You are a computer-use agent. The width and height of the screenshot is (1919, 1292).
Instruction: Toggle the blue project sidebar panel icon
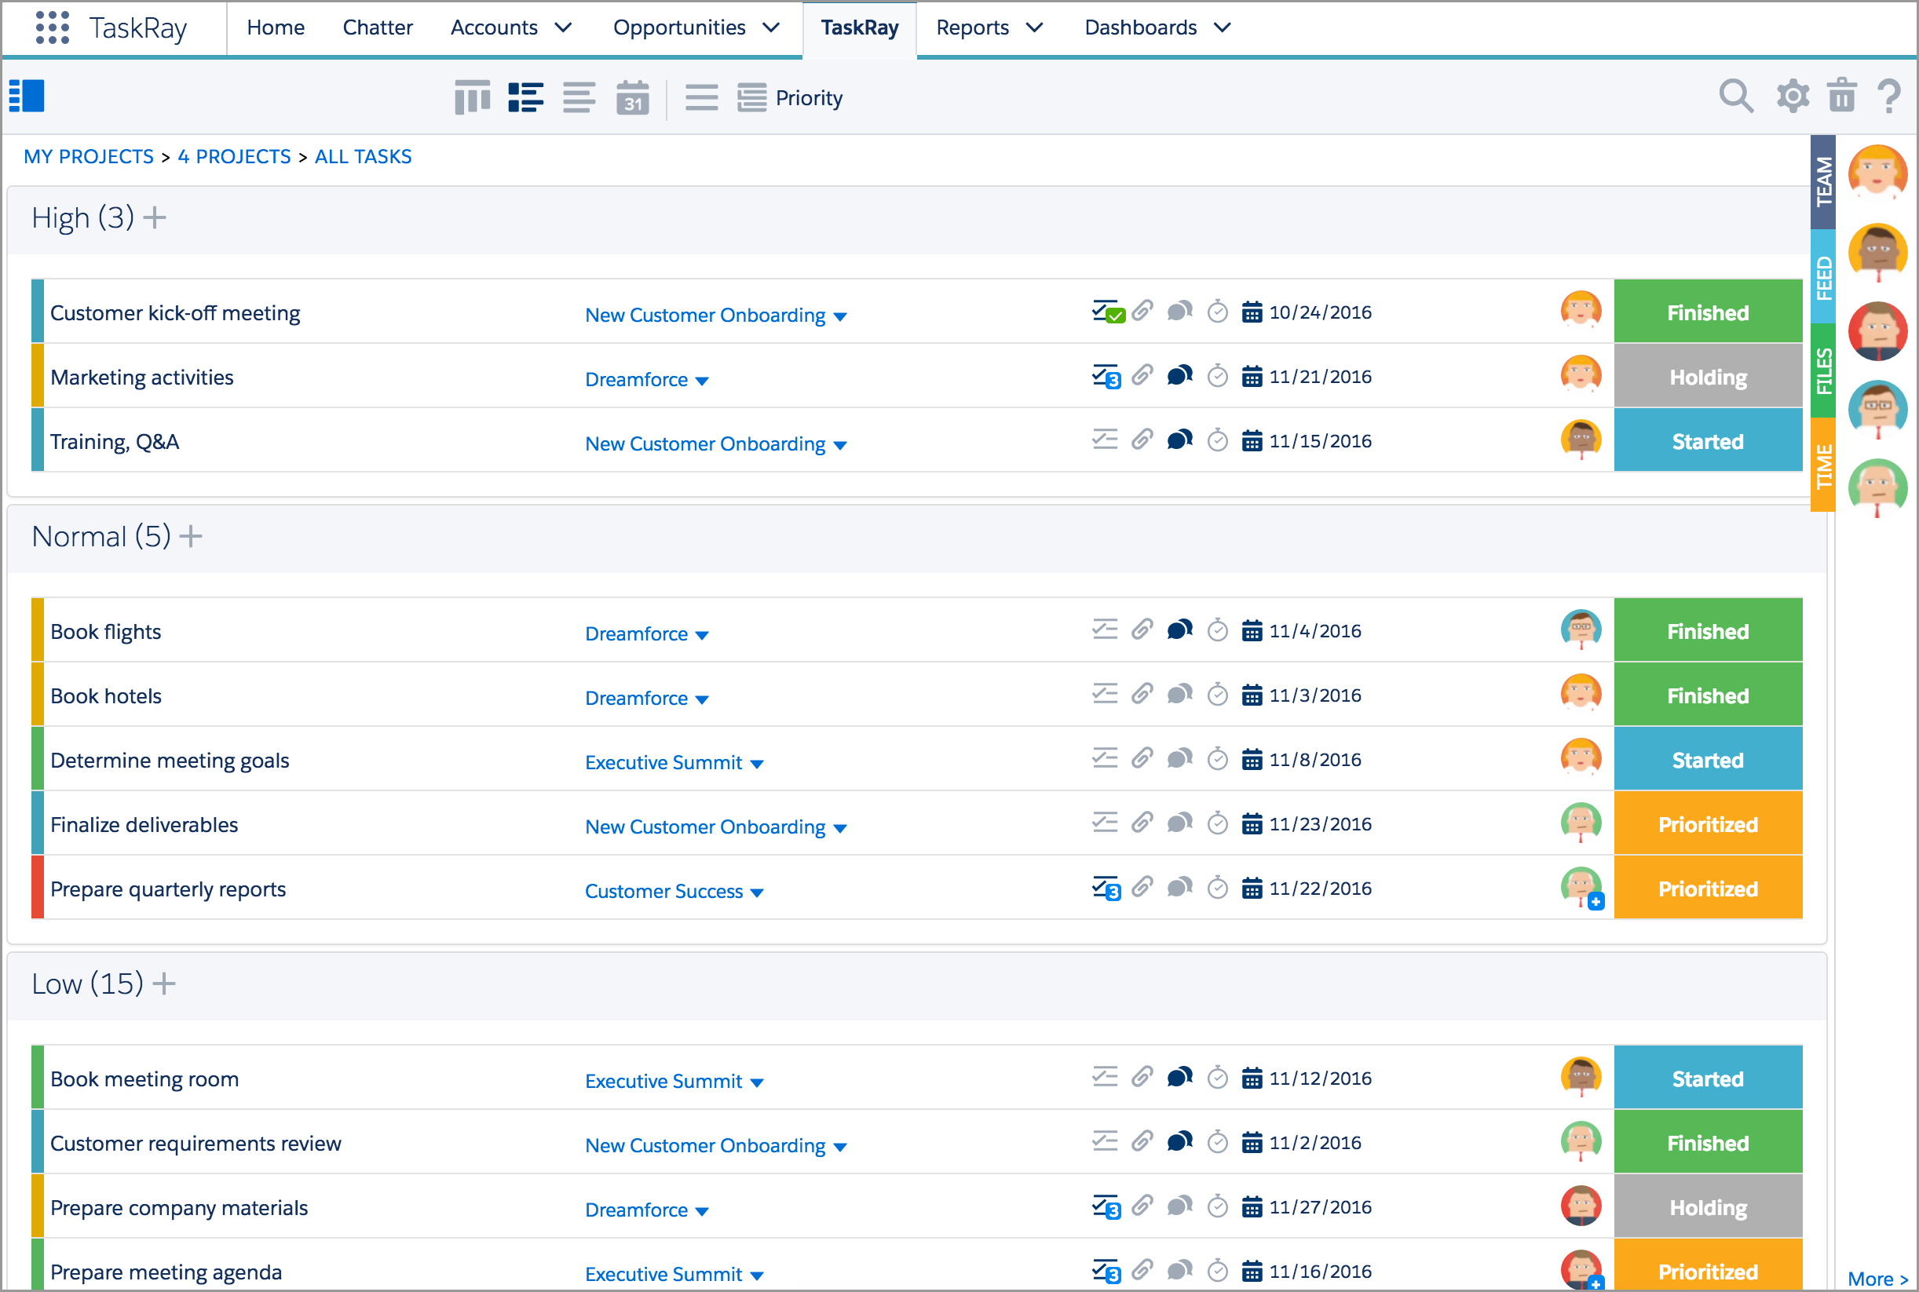(27, 96)
